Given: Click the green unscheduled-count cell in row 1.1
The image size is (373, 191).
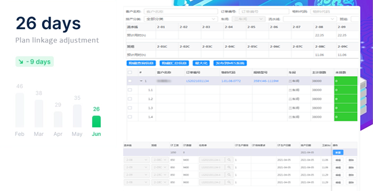Looking at the screenshot, I should (346, 90).
